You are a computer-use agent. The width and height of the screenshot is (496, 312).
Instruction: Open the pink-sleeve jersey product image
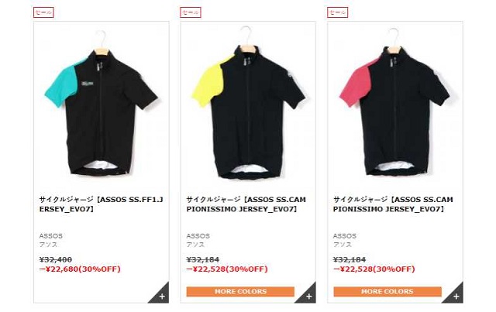[x=395, y=103]
